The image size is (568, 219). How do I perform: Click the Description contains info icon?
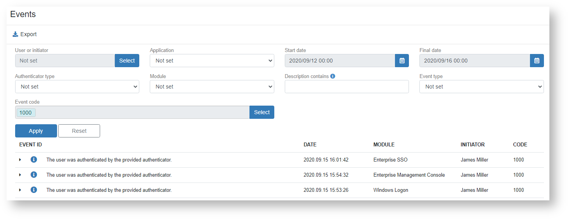tap(333, 76)
